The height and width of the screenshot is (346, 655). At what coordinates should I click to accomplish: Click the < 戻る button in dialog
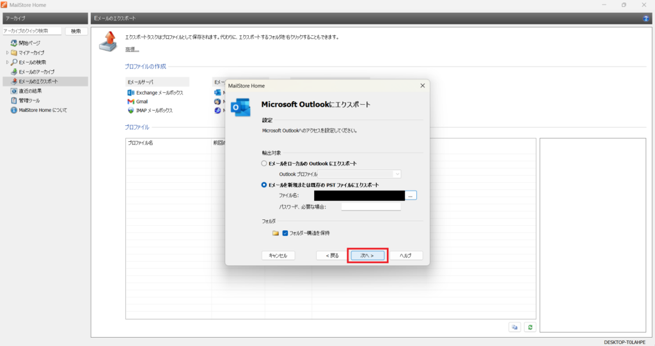pos(333,255)
